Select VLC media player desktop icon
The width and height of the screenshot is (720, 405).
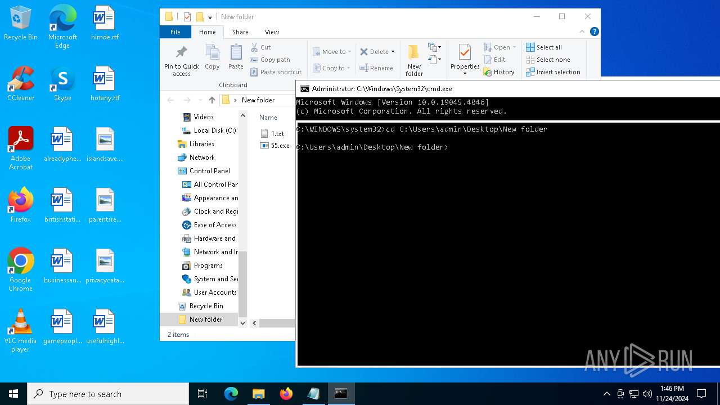point(20,331)
